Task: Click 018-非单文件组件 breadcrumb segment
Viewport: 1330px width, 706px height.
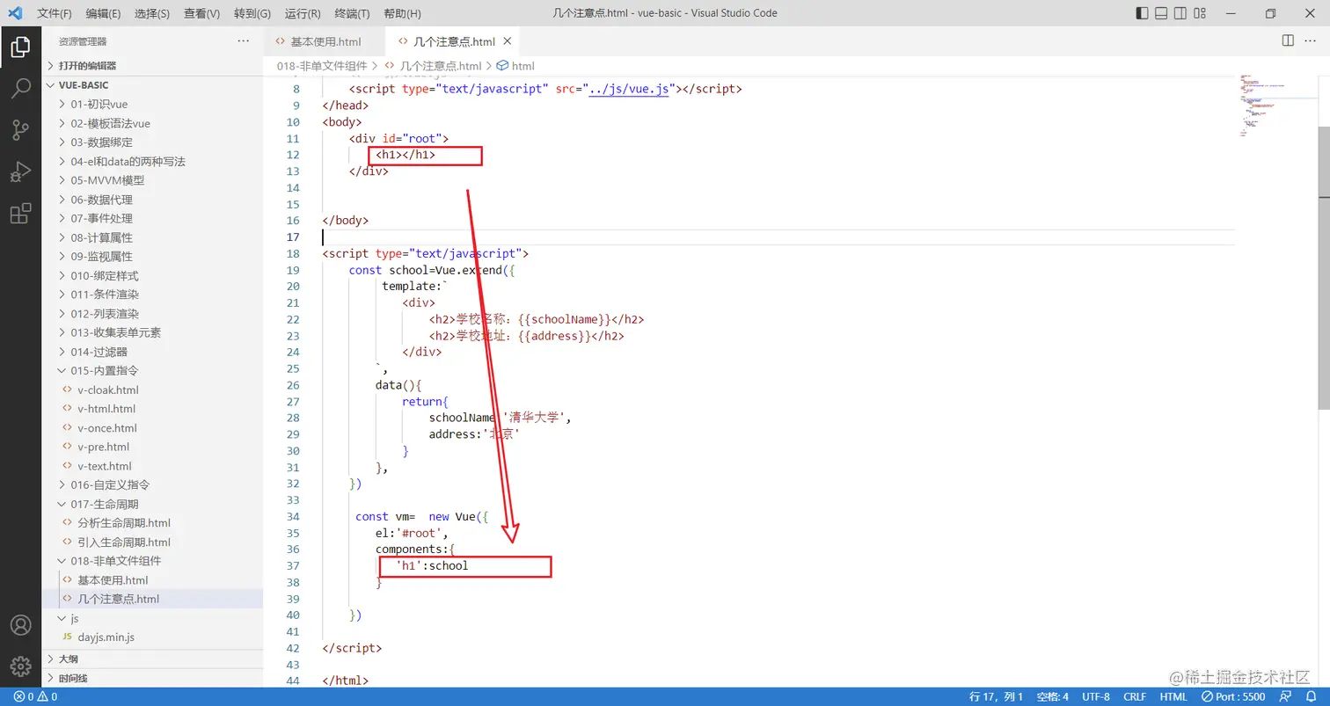Action: point(322,66)
